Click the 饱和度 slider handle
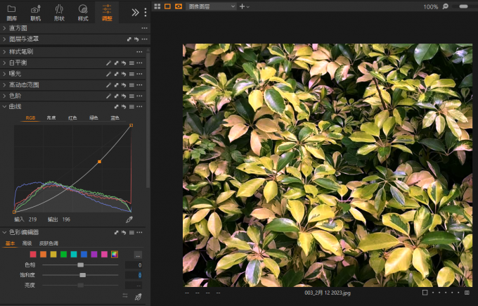This screenshot has height=306, width=478. [83, 275]
